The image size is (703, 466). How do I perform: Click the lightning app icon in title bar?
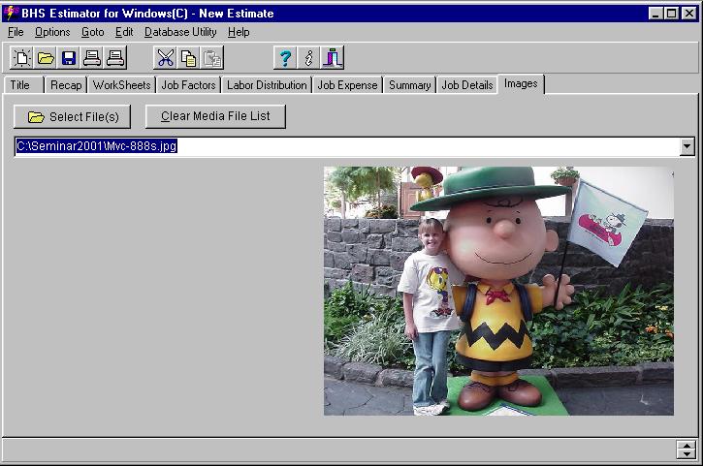coord(11,13)
